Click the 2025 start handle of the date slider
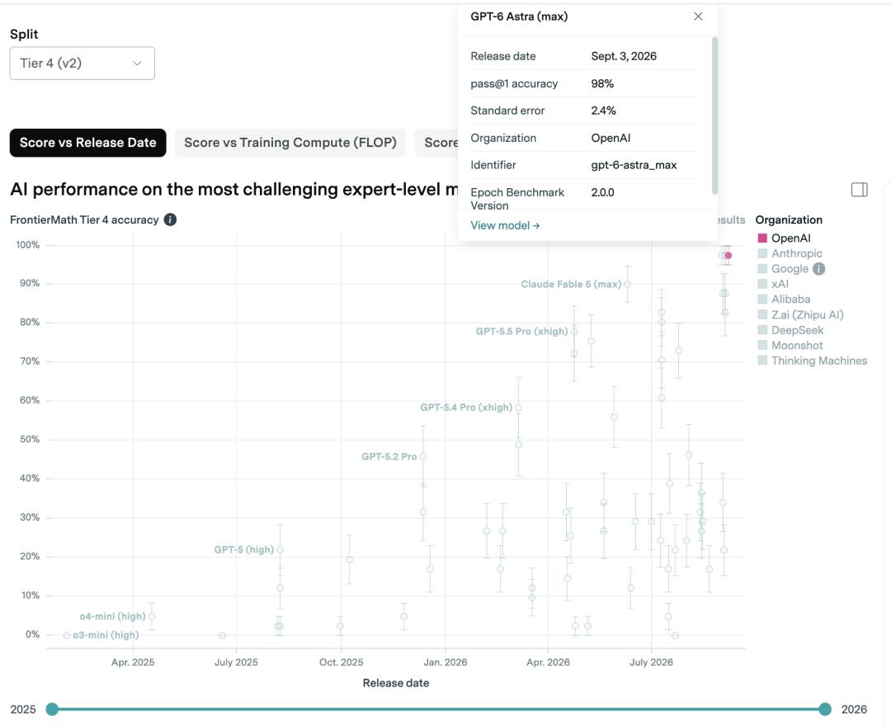Image resolution: width=891 pixels, height=726 pixels. click(x=52, y=709)
